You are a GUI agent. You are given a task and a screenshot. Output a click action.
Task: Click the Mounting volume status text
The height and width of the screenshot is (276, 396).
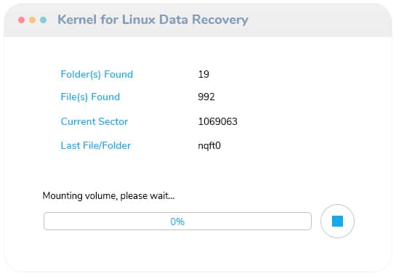108,195
